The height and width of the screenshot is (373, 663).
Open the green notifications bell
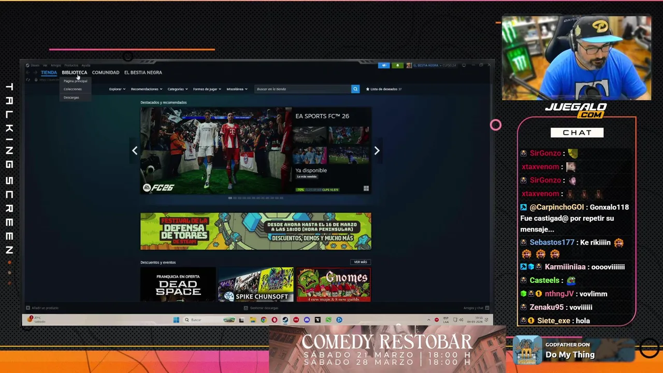[397, 65]
